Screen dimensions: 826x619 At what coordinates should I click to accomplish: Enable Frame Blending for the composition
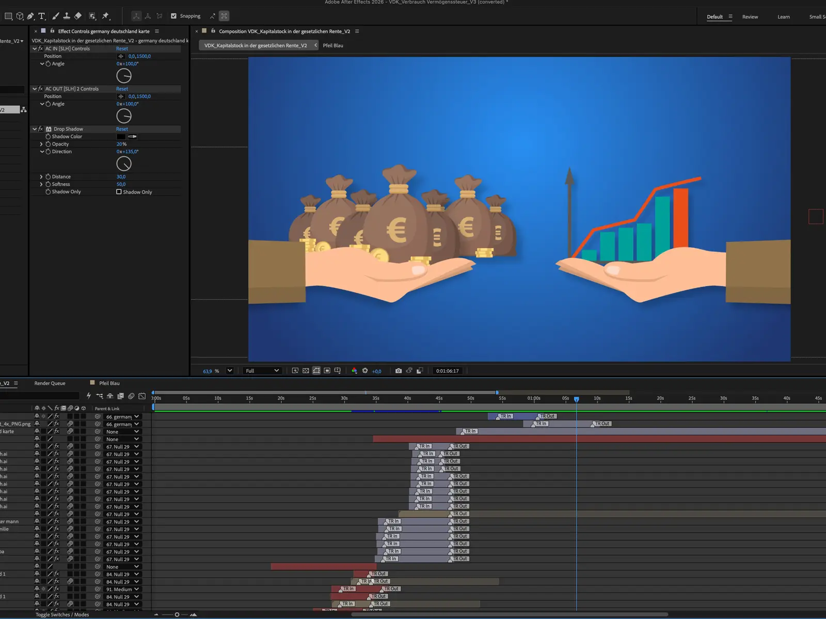pos(120,396)
